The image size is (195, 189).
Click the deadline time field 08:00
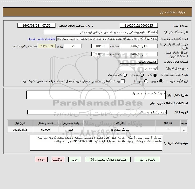pyautogui.click(x=100, y=46)
